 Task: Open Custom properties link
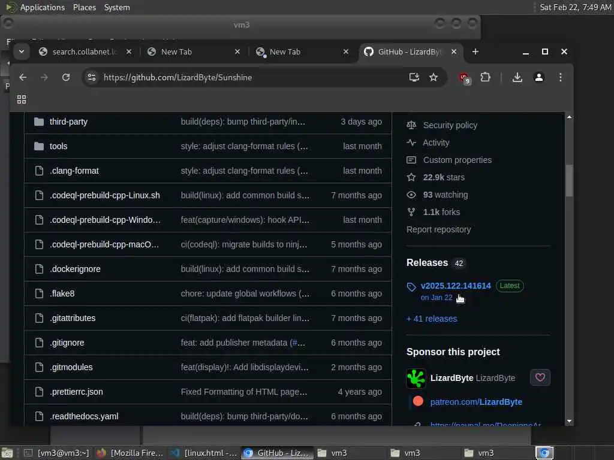pyautogui.click(x=457, y=160)
